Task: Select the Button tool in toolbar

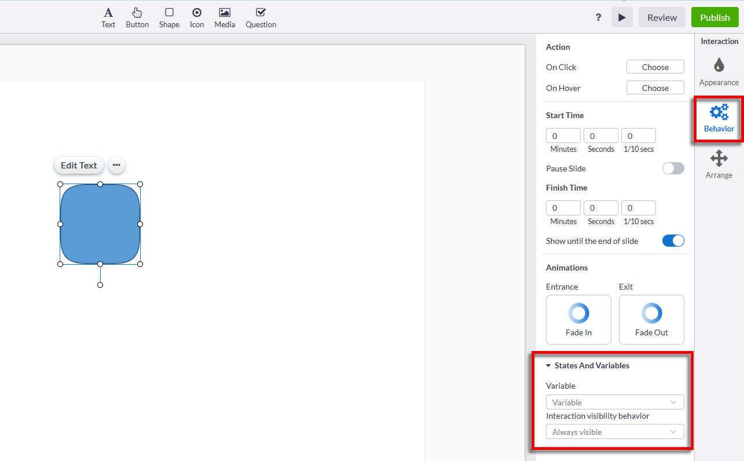Action: 137,18
